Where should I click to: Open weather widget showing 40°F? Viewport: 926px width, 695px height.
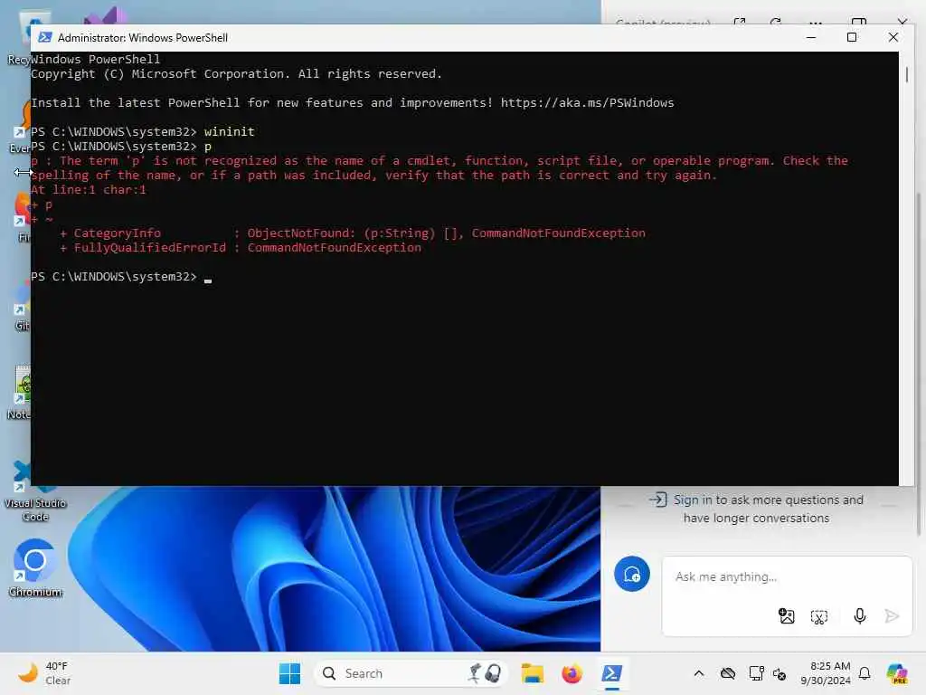[44, 673]
